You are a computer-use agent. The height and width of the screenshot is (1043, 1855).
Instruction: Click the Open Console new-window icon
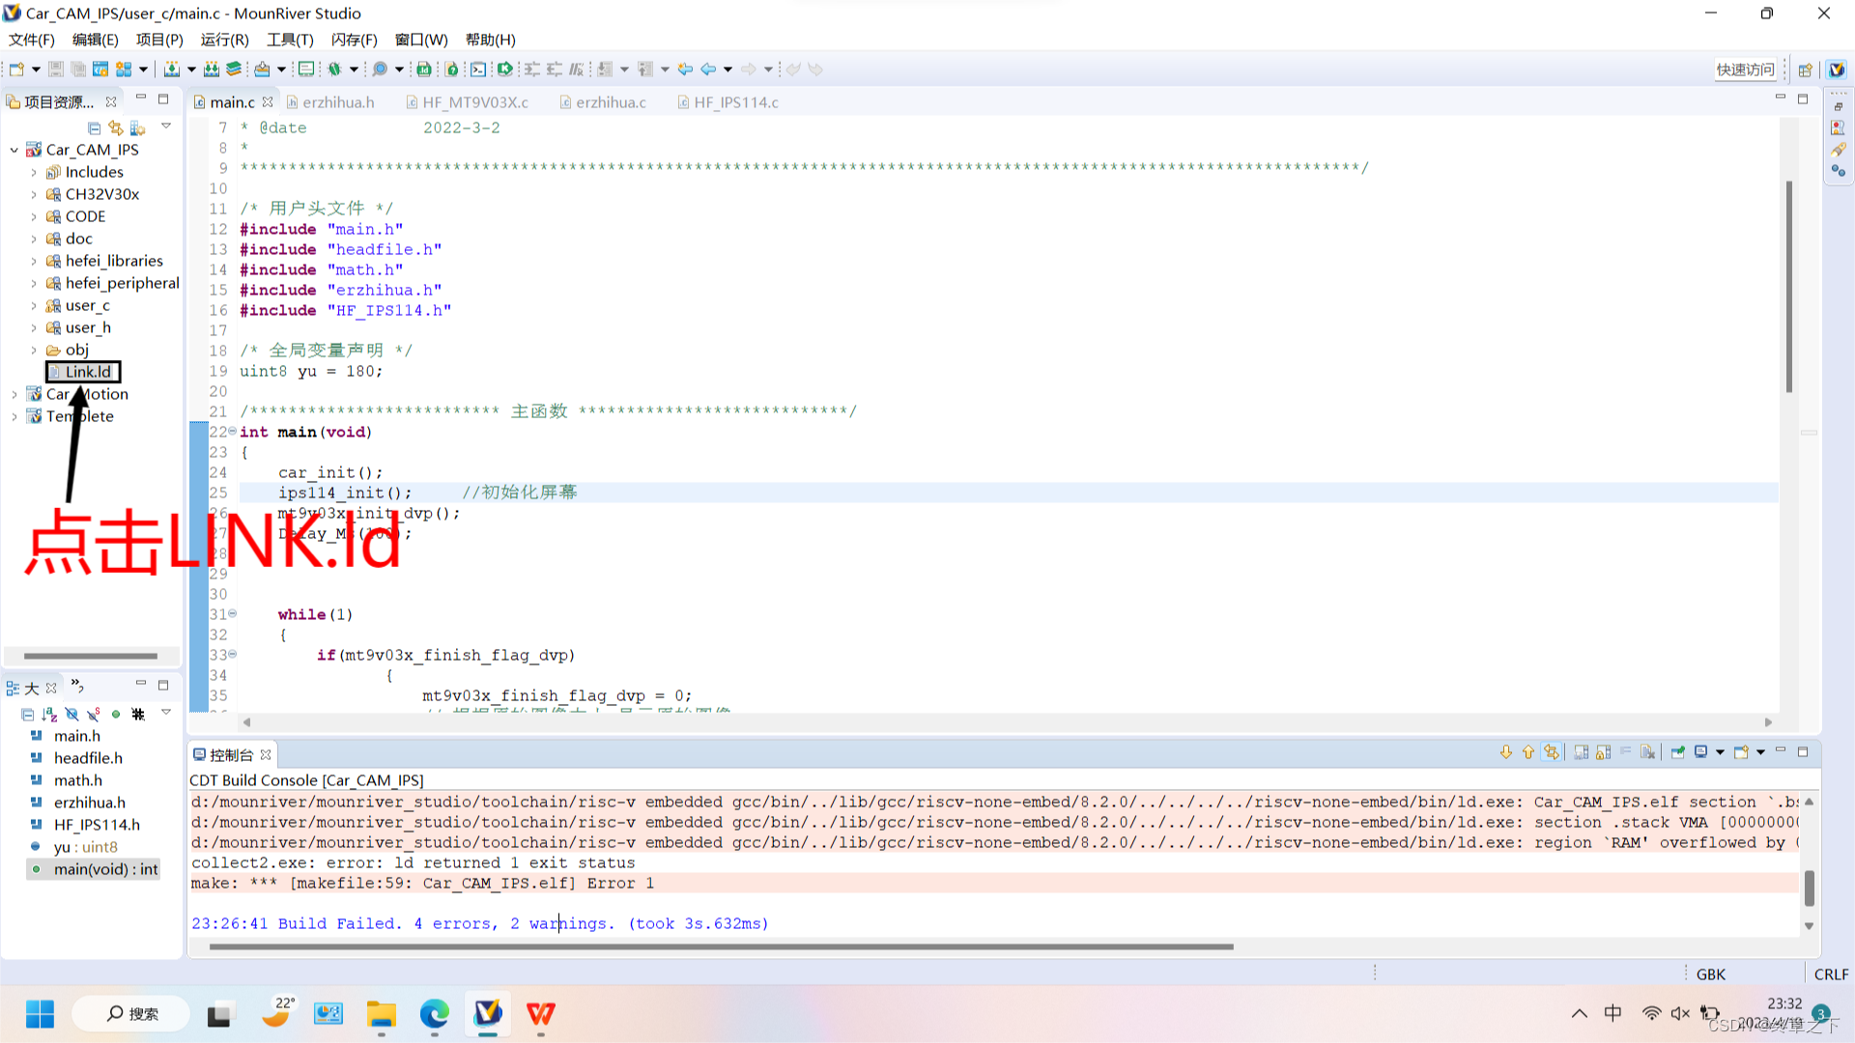click(1741, 752)
